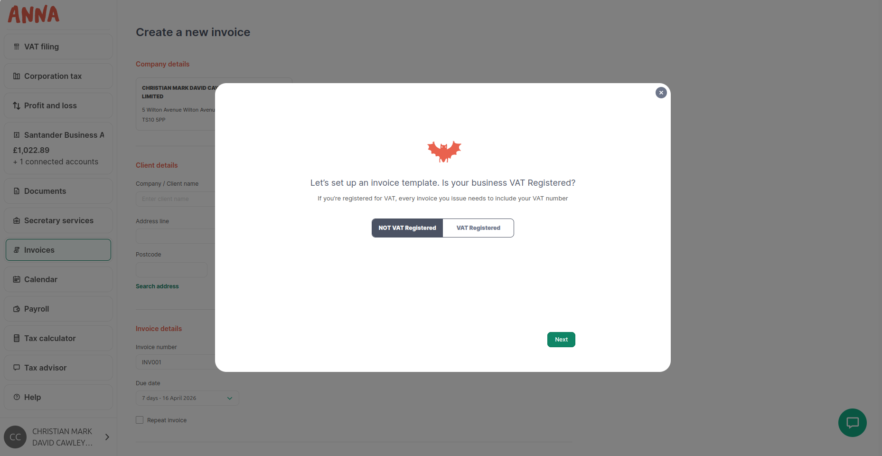Click the Corporation tax sidebar icon
This screenshot has width=882, height=456.
click(x=17, y=76)
